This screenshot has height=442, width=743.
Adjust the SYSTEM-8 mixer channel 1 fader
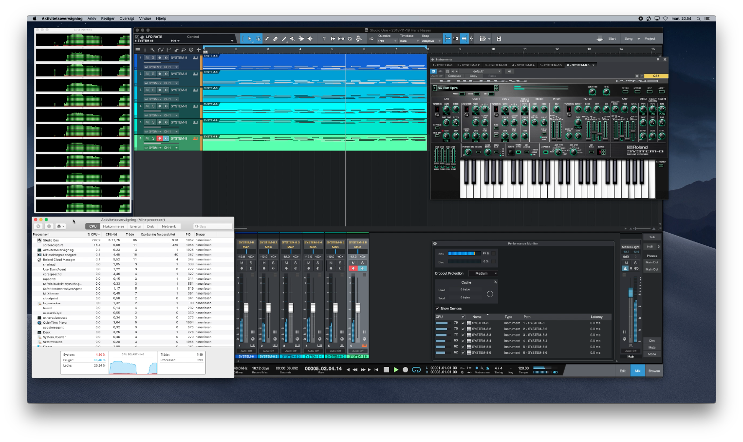coord(246,308)
